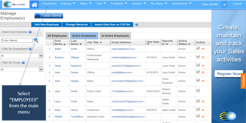This screenshot has height=123, width=246.
Task: Delete Andrew William using the X icon
Action: (x=203, y=57)
